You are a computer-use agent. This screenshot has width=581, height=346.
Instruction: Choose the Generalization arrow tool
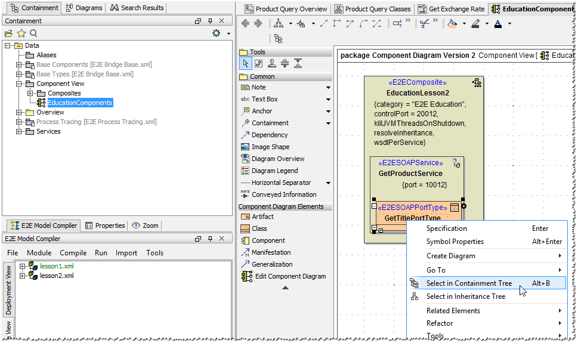point(271,264)
